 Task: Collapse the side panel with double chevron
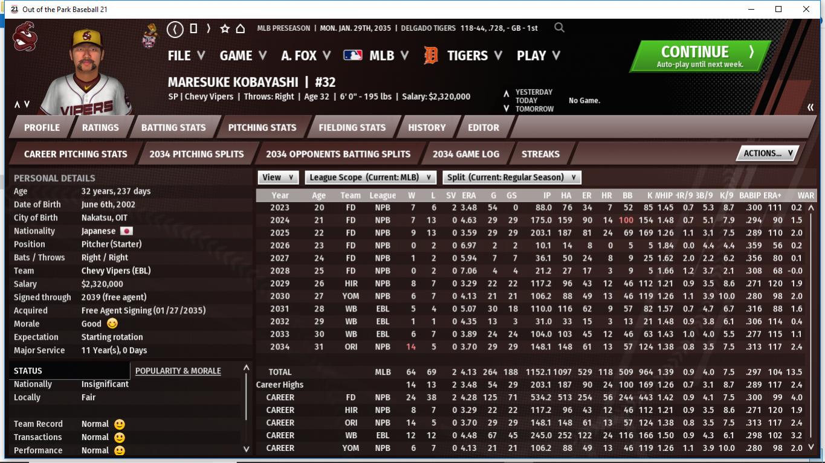tap(810, 107)
